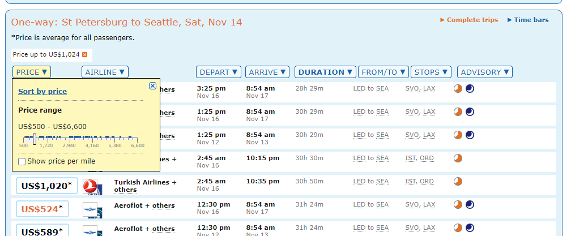571x236 pixels.
Task: Click the orange arrow next to Complete trips
Action: (442, 20)
